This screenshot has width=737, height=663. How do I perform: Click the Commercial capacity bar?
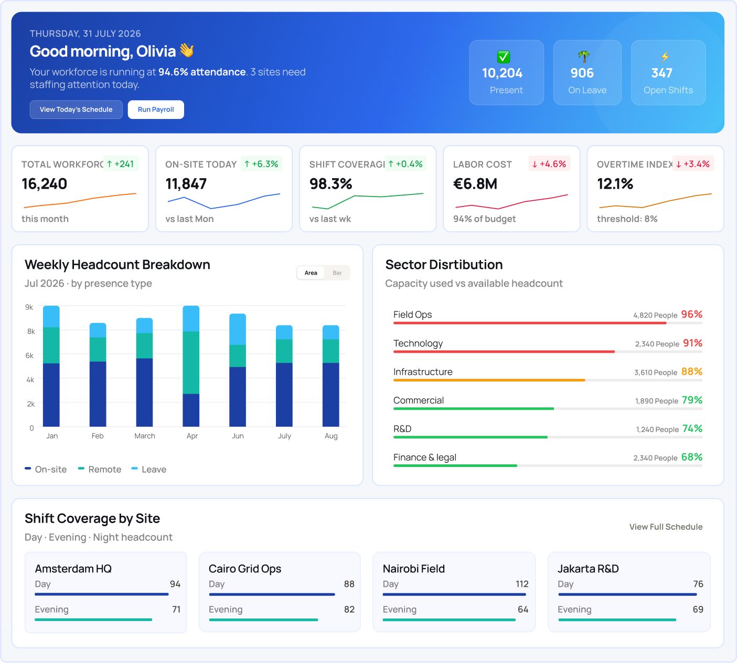point(548,409)
